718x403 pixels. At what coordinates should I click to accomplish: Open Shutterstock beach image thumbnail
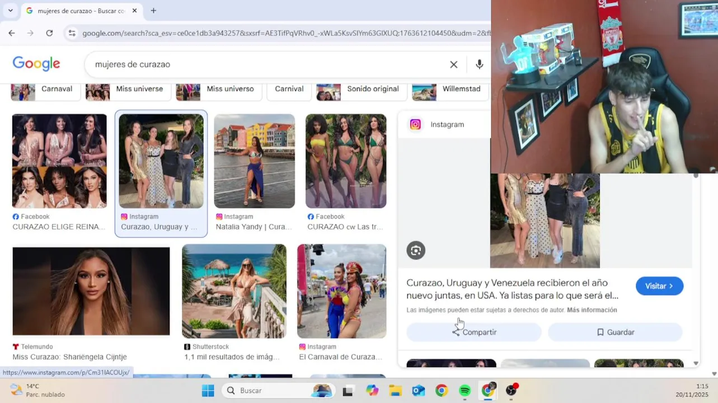[x=234, y=291]
